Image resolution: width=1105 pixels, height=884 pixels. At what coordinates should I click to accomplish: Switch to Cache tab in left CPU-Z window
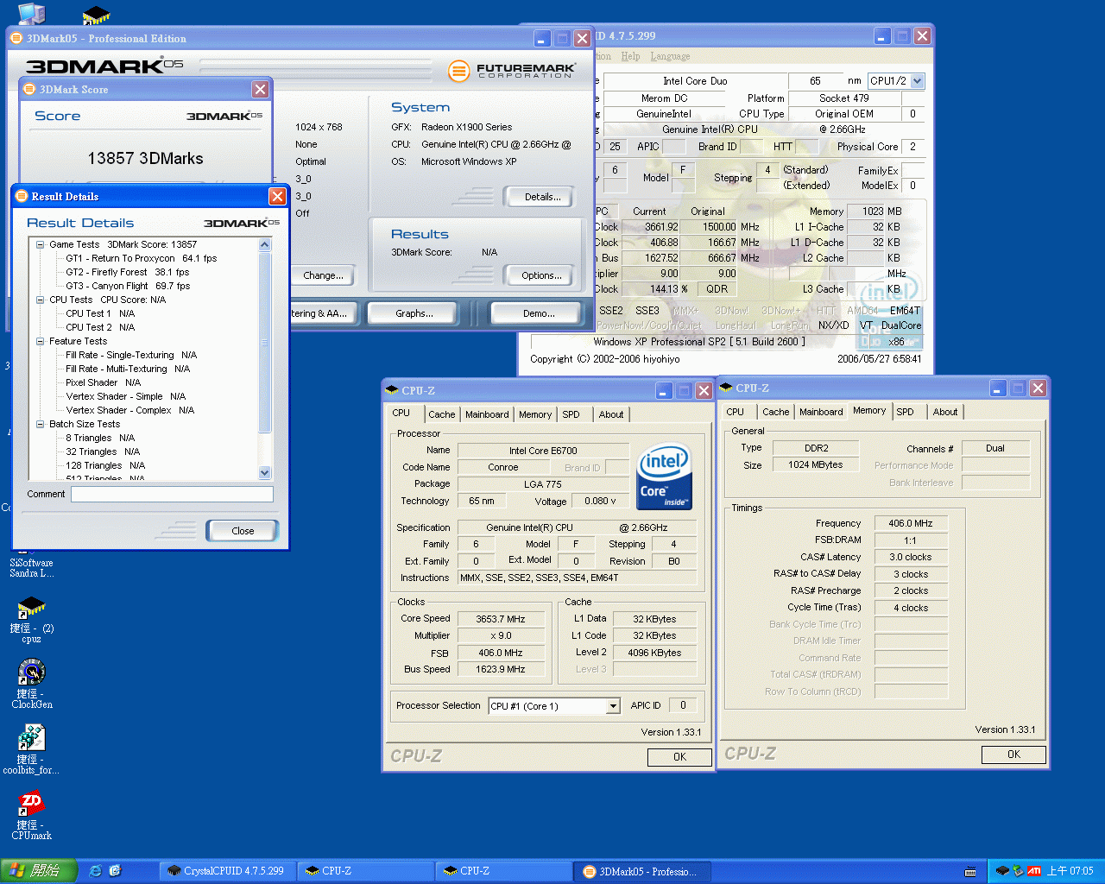(x=441, y=414)
